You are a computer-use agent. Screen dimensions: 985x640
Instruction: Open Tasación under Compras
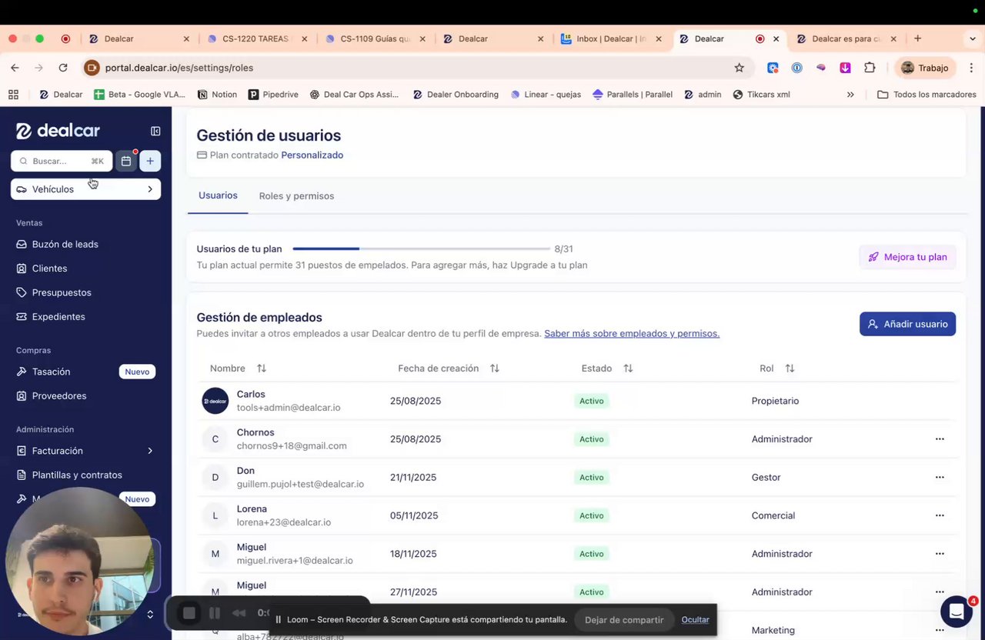[x=51, y=372]
